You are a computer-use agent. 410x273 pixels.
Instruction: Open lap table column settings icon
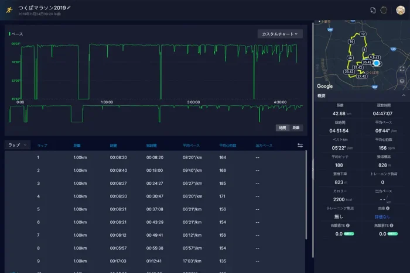[x=300, y=145]
